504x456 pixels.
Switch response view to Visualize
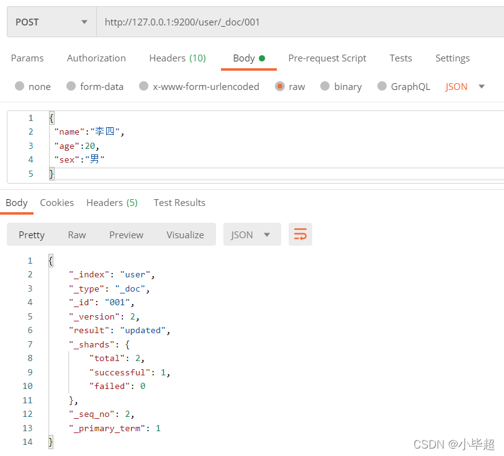[x=185, y=235]
